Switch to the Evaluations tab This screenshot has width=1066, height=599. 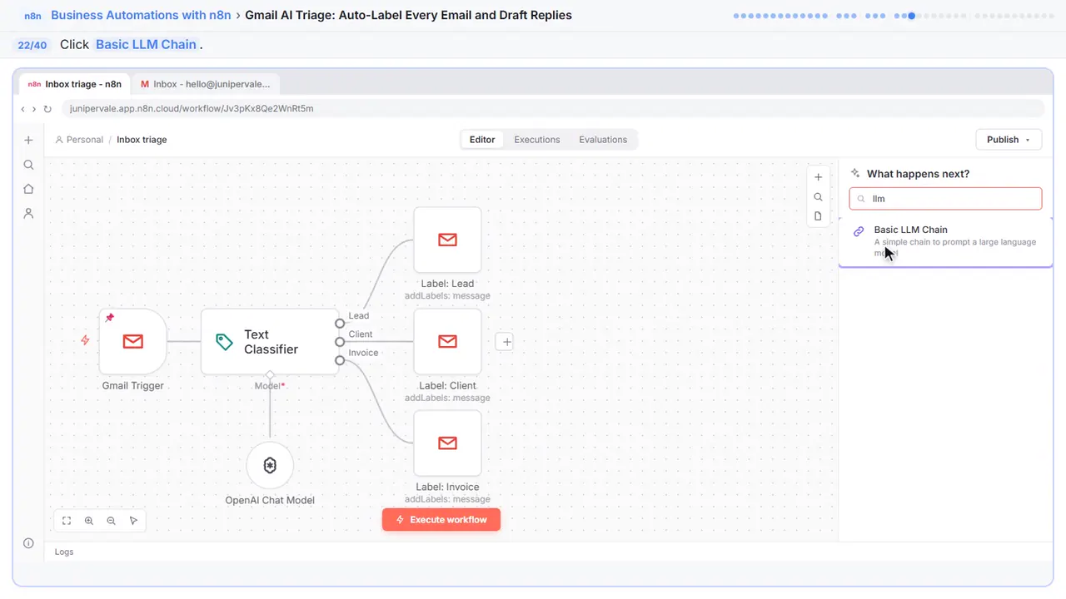tap(603, 140)
